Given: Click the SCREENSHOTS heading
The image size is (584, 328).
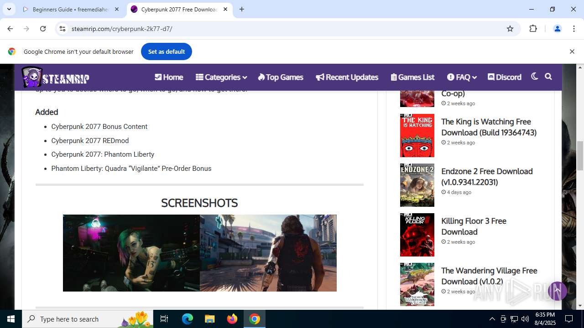Looking at the screenshot, I should (199, 203).
